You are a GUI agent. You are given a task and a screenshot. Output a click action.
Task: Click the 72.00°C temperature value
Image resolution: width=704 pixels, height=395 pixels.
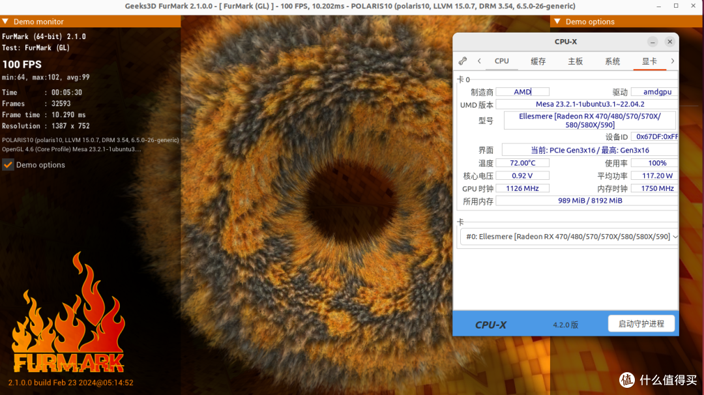pyautogui.click(x=522, y=163)
